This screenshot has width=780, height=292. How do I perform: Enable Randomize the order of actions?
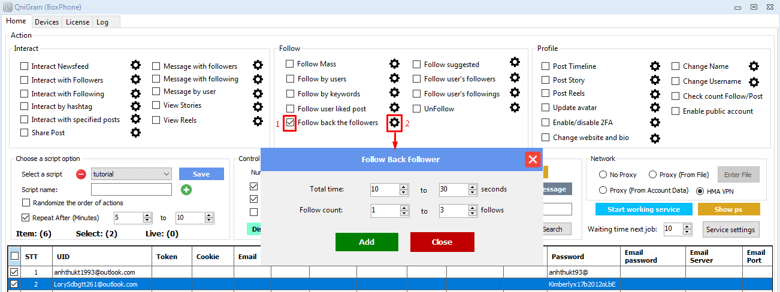[x=26, y=203]
